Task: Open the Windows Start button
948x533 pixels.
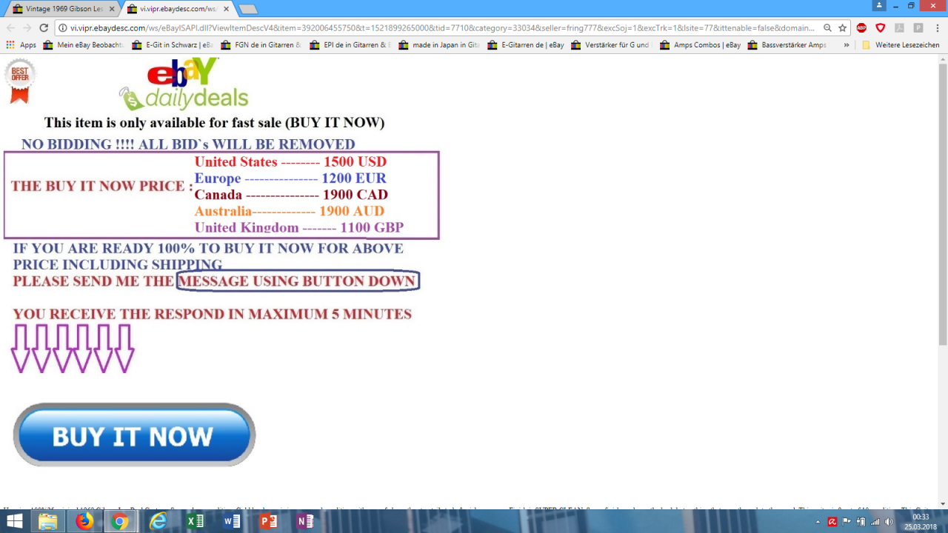Action: pos(15,521)
